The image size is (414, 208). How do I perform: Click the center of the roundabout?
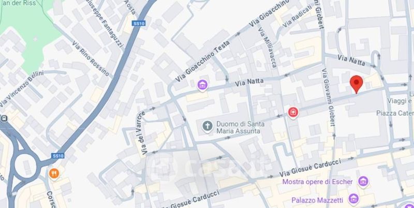25,165
